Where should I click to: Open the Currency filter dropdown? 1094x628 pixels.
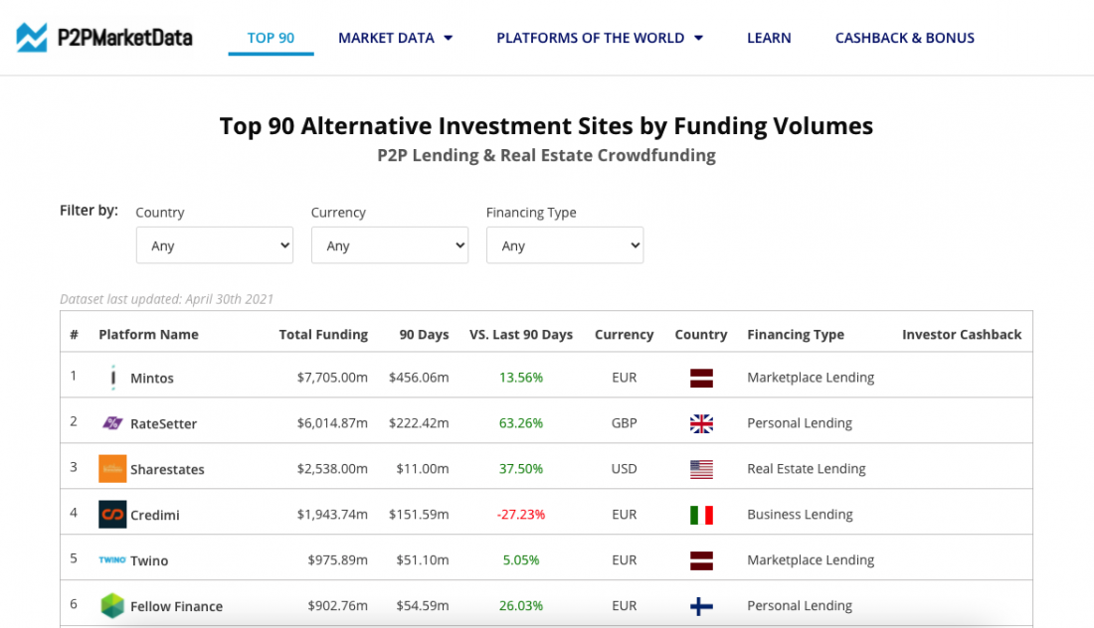tap(390, 245)
